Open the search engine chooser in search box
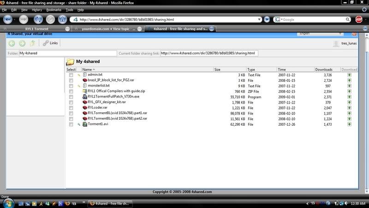Image resolution: width=369 pixels, height=208 pixels. 278,19
